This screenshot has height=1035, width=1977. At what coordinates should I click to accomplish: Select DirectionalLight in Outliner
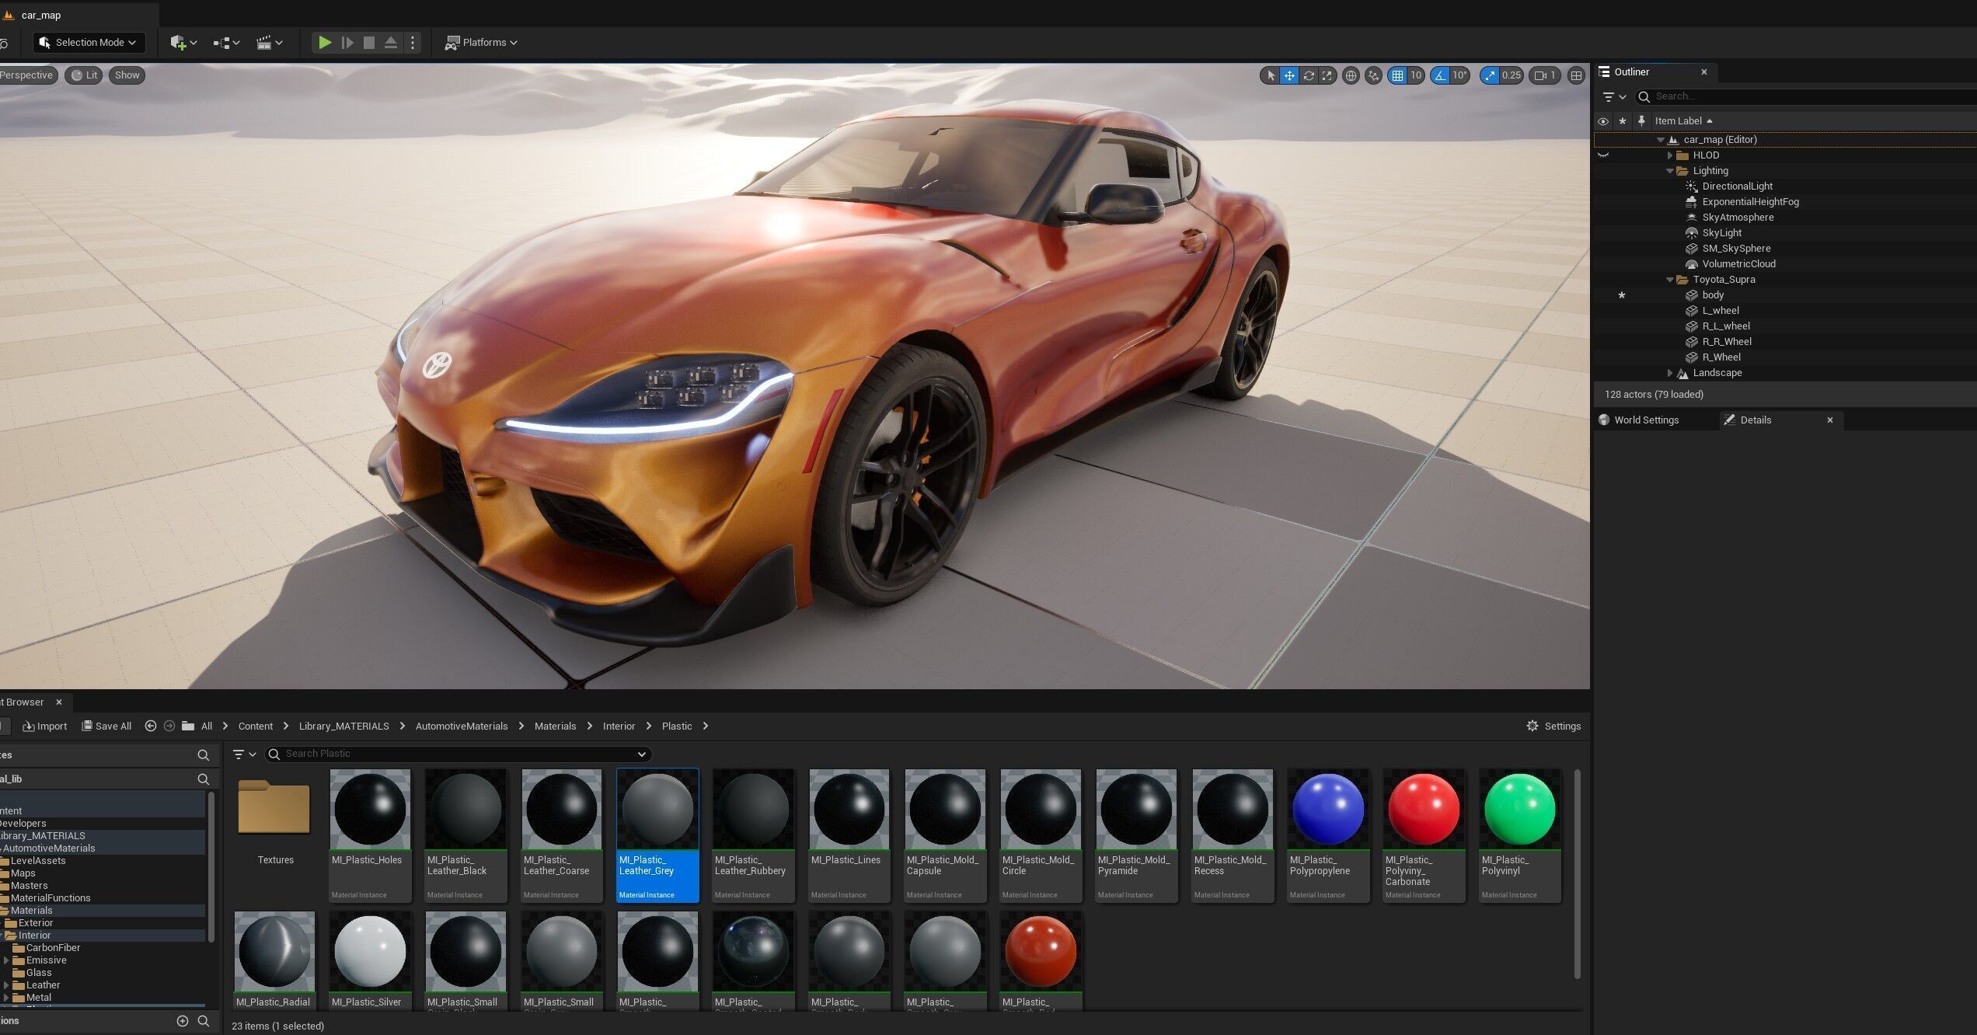point(1737,186)
